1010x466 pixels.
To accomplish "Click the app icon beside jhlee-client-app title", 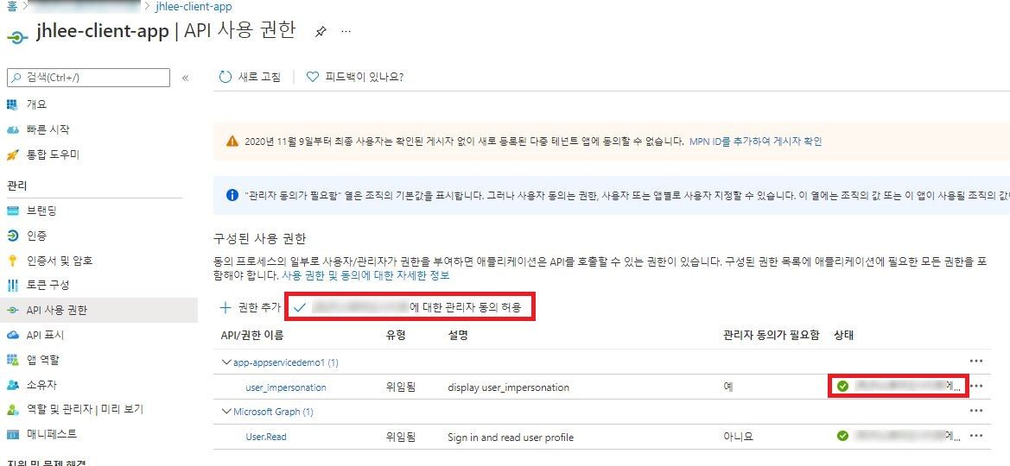I will click(16, 37).
